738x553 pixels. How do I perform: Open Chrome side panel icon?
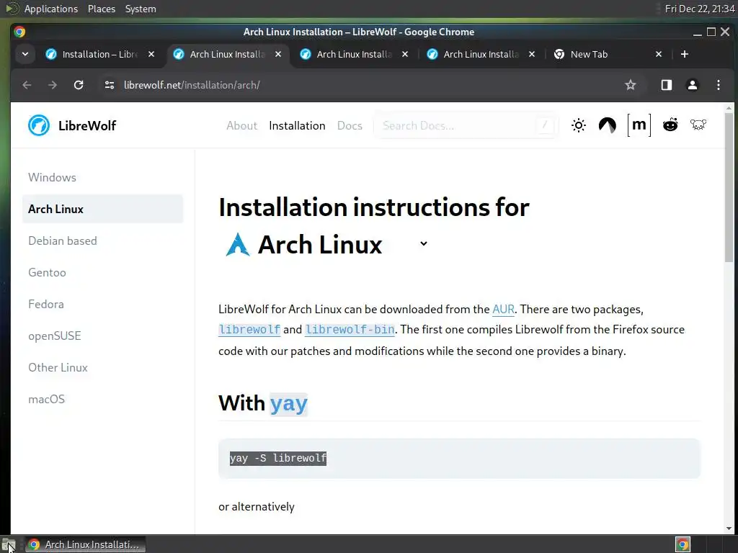click(x=666, y=85)
